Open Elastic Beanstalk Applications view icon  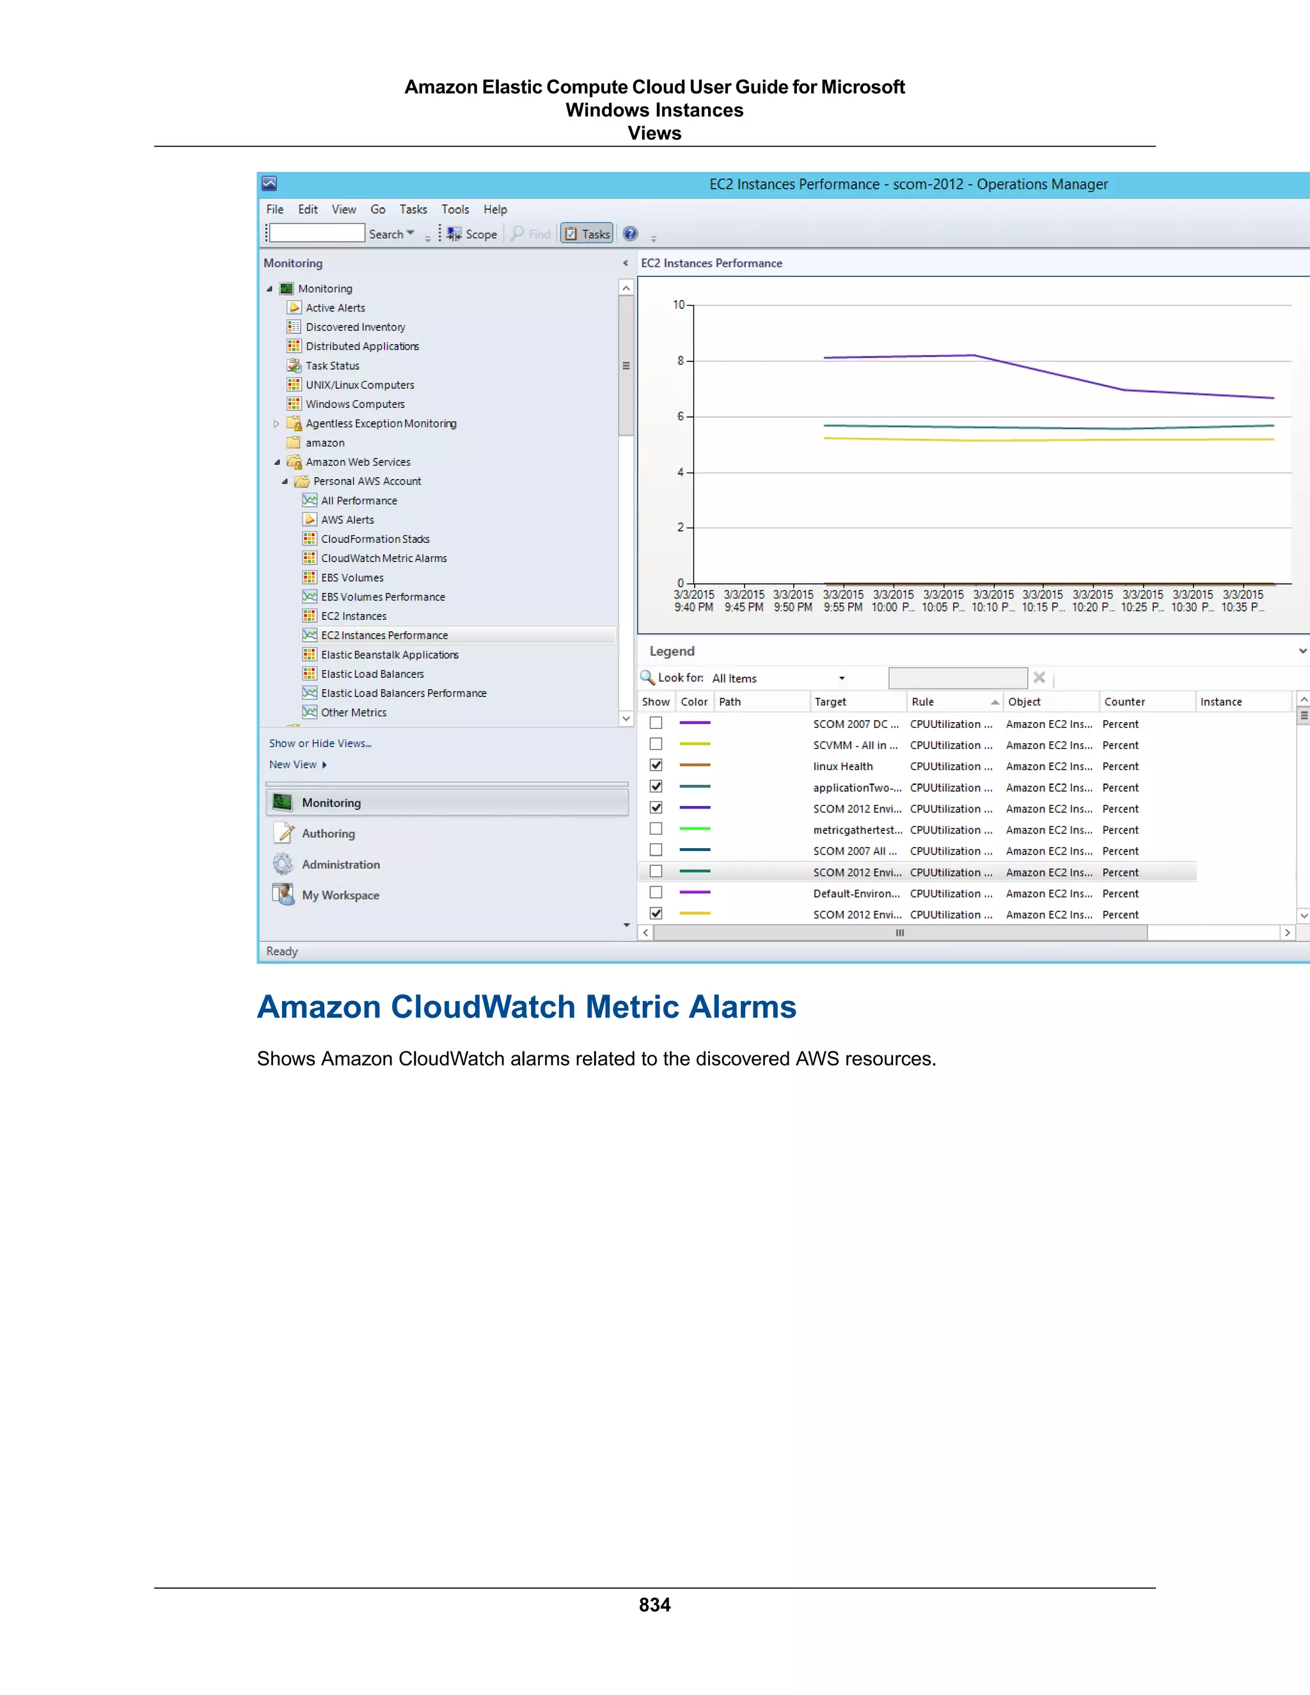310,654
